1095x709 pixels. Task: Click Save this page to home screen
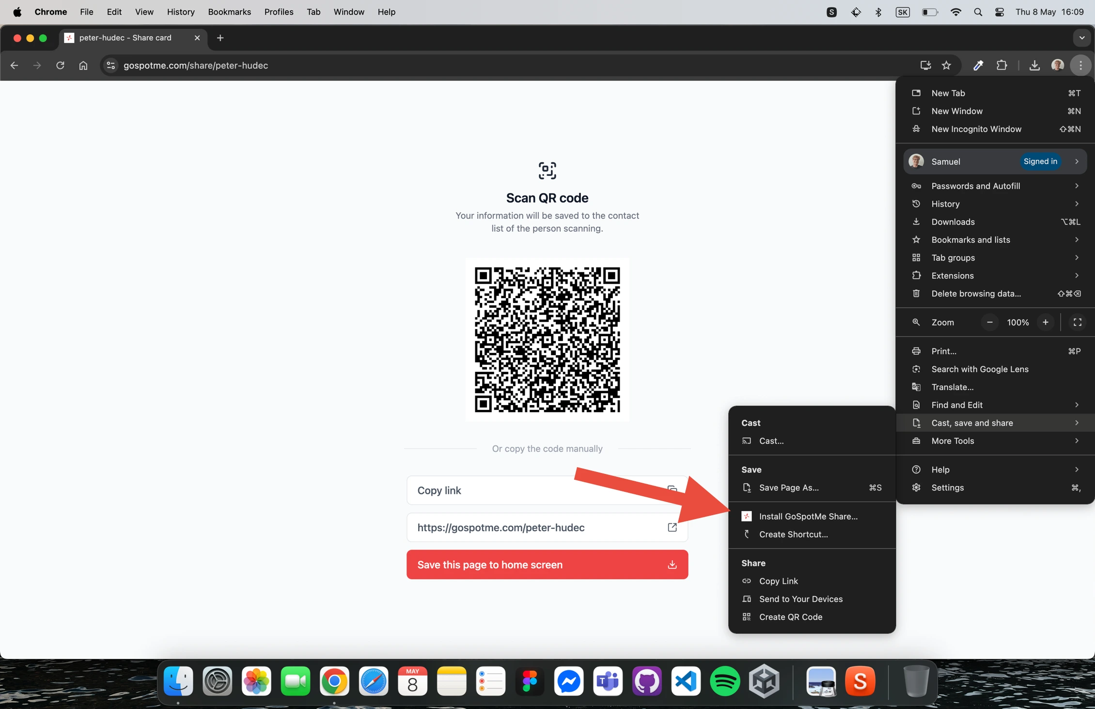click(x=547, y=565)
